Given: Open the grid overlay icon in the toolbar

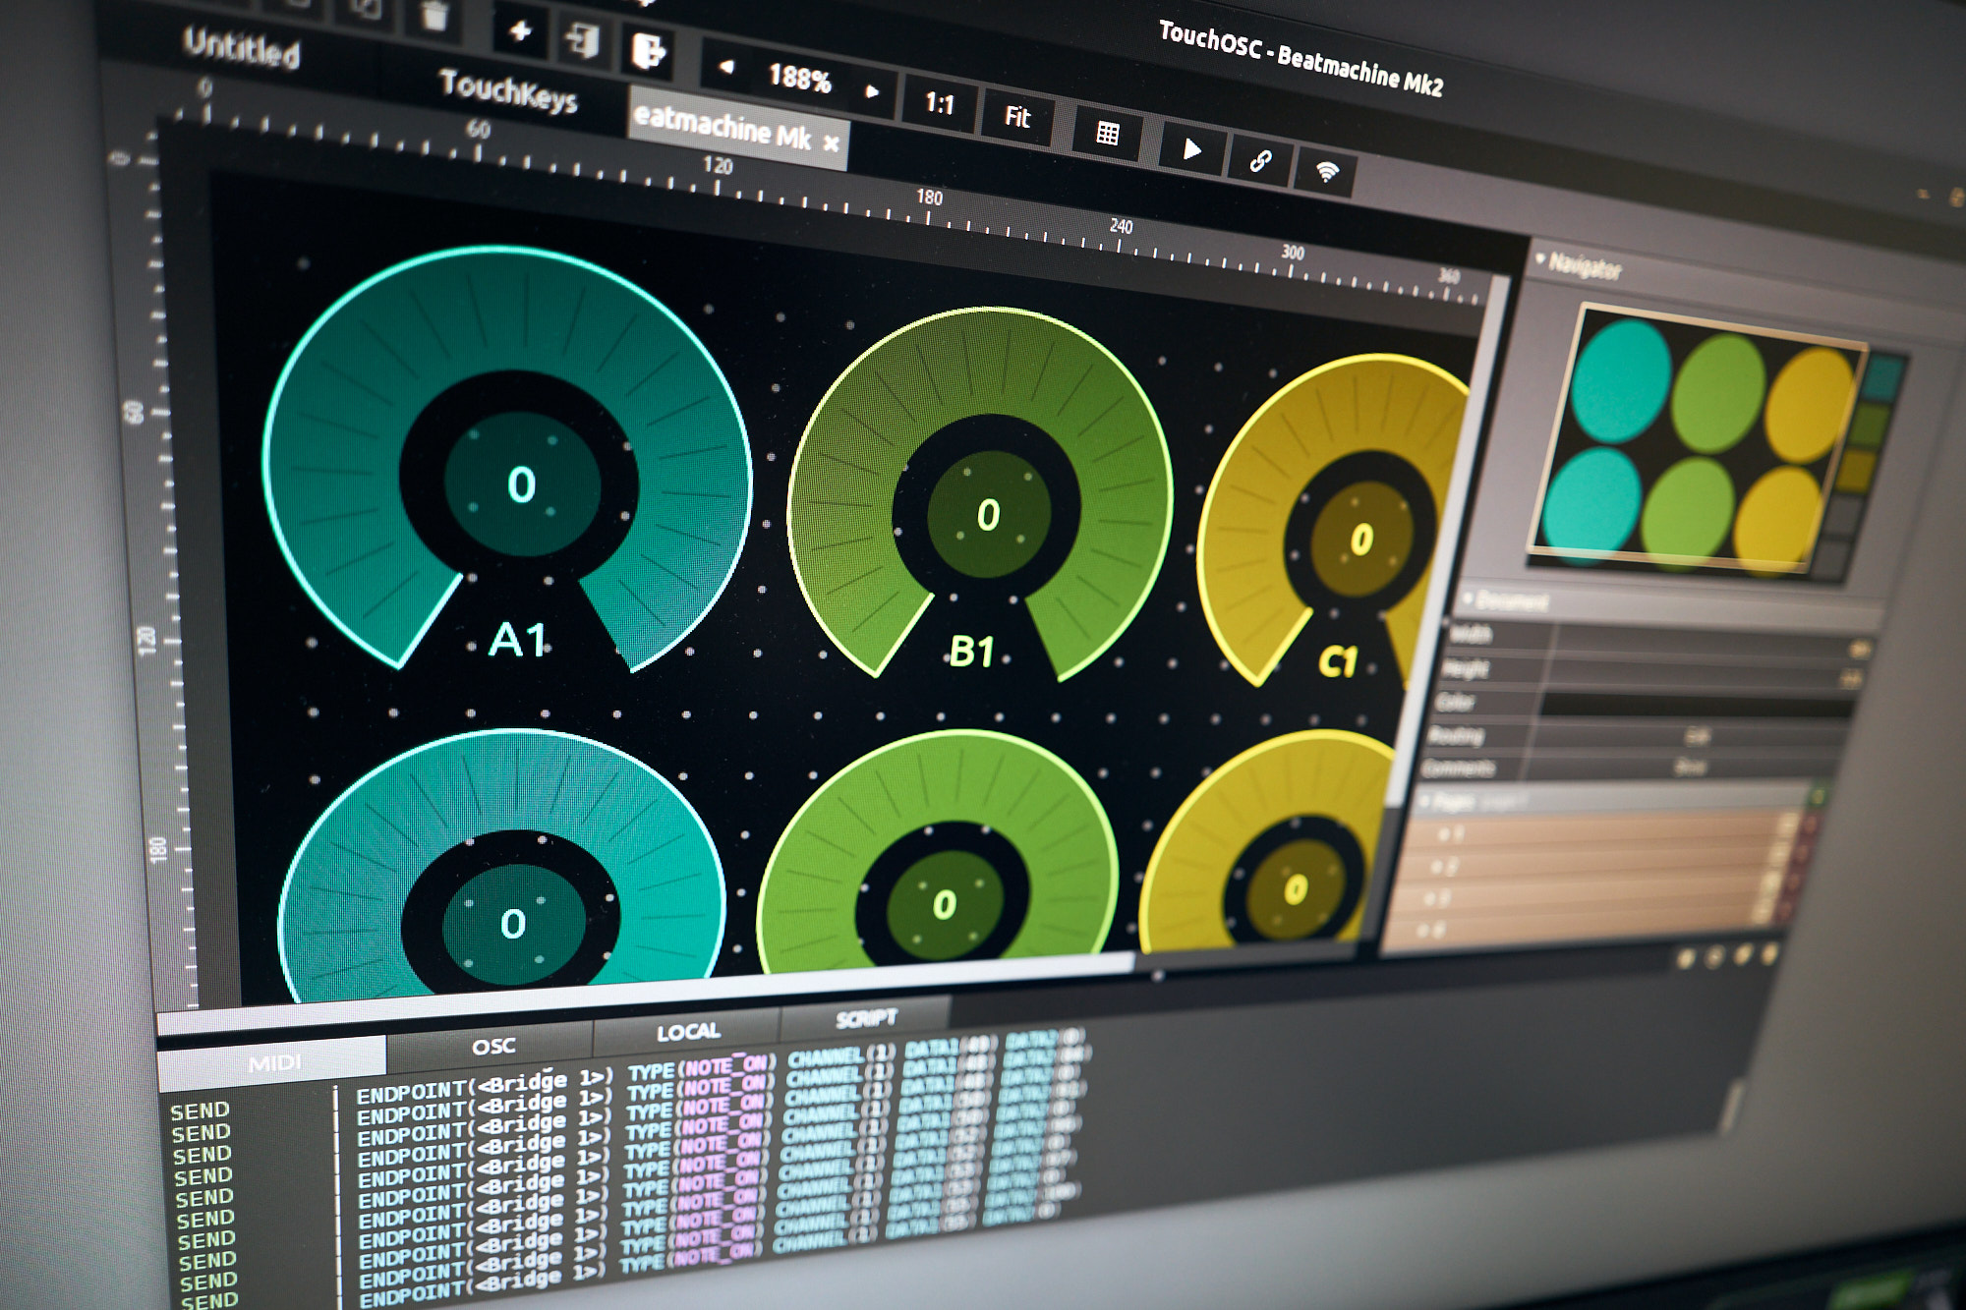Looking at the screenshot, I should click(x=1106, y=135).
